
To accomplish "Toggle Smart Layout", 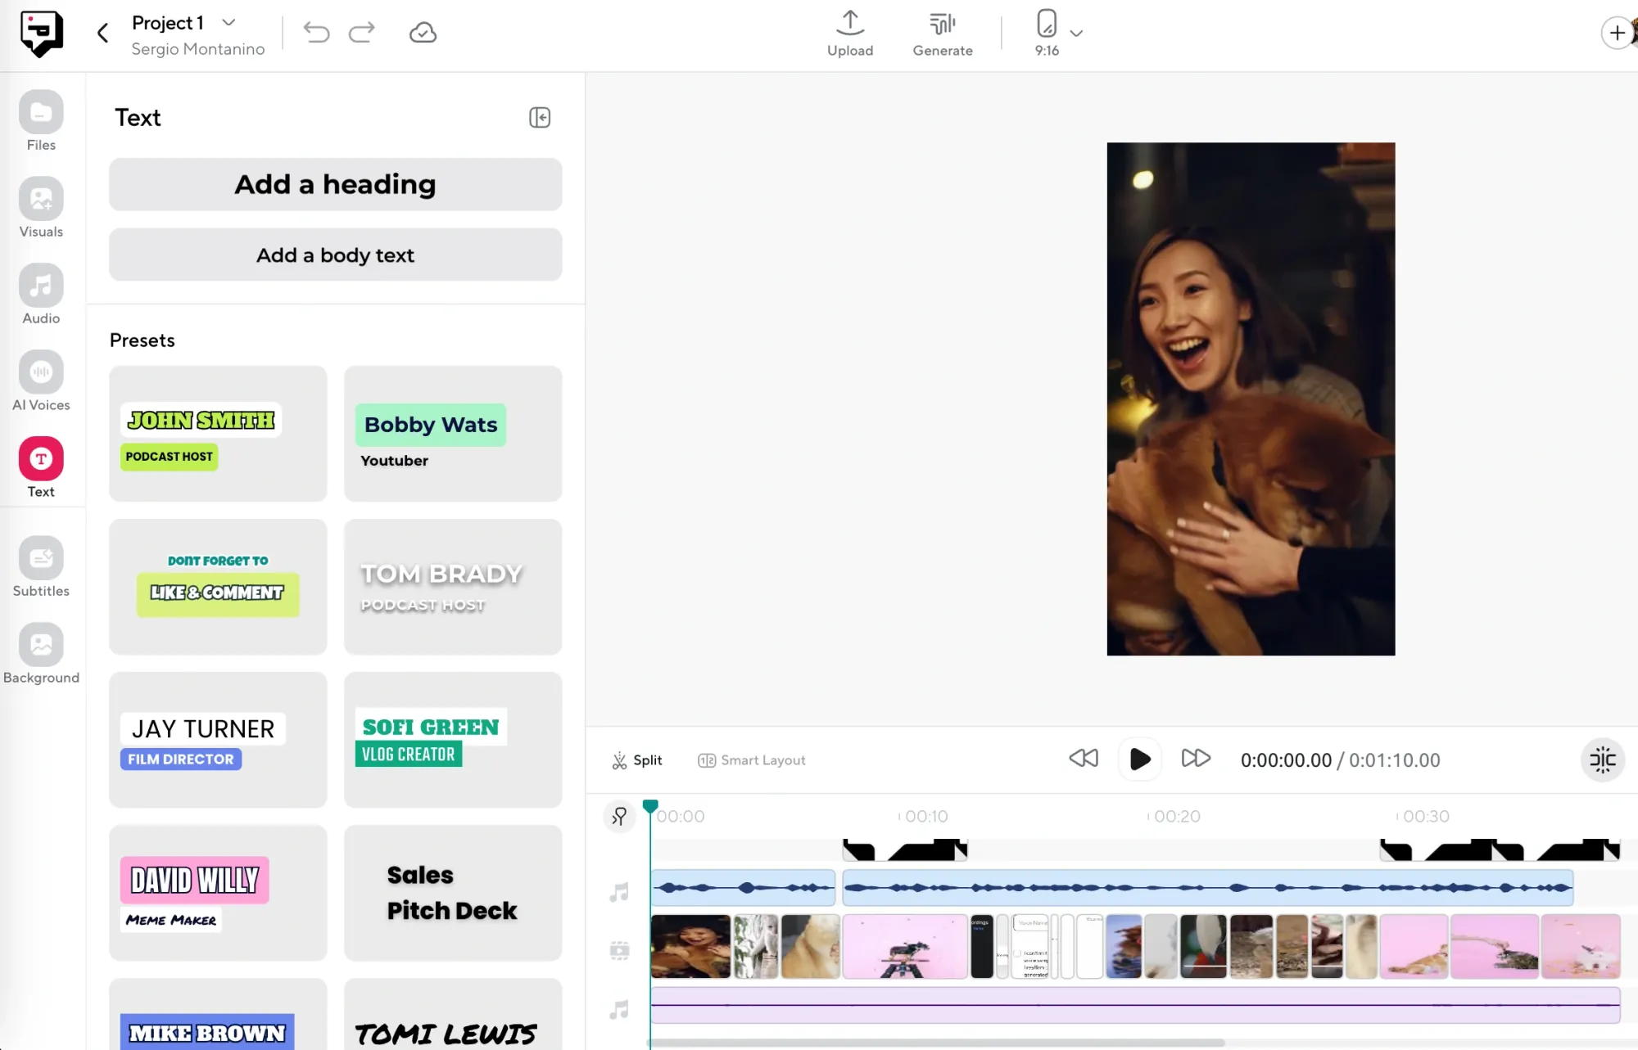I will pos(751,760).
